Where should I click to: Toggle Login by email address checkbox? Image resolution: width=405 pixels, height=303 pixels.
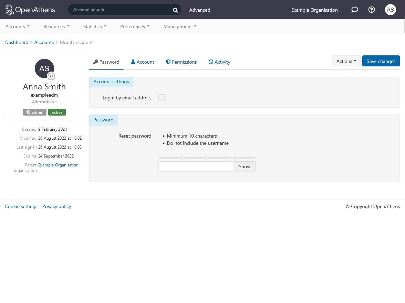162,97
